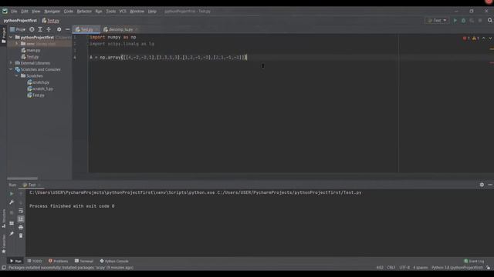Locate opened file in Project tree (crosshair icon)
Viewport: 494px width, 277px height.
coord(32,29)
